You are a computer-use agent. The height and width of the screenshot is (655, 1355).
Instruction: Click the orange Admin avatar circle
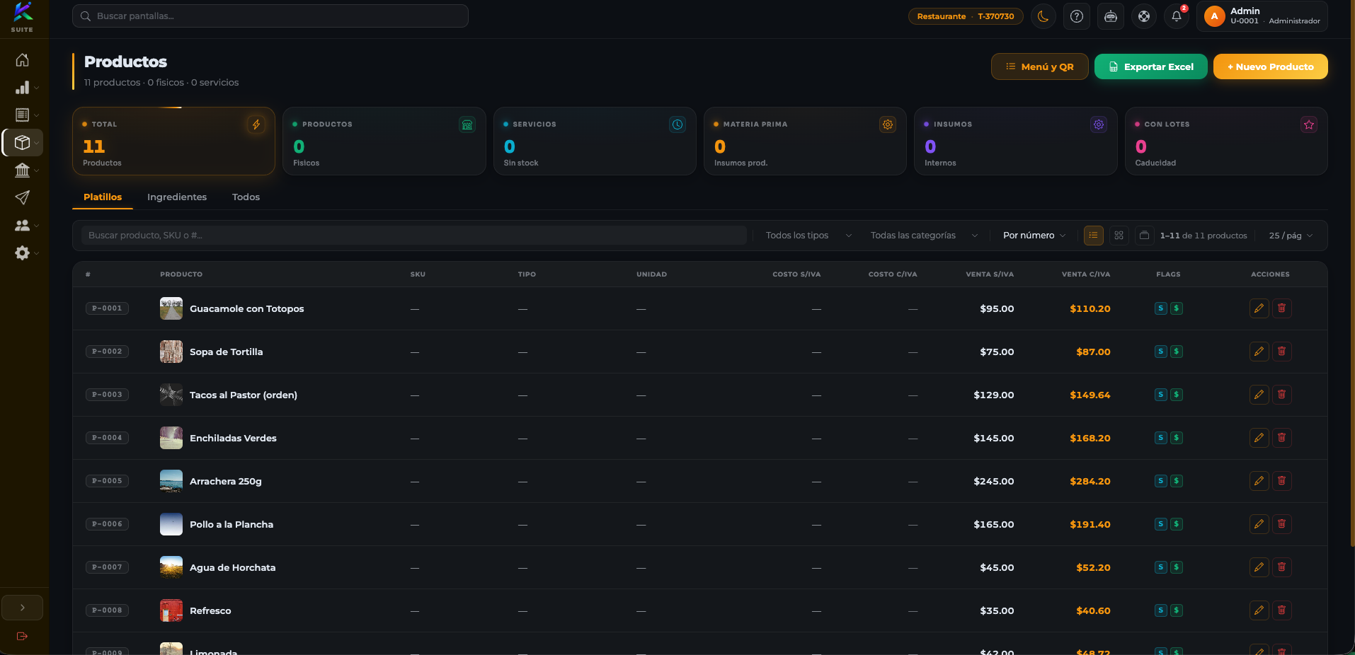(1214, 16)
